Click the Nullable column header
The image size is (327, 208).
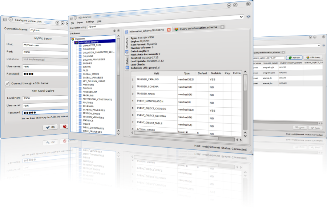[x=216, y=73]
